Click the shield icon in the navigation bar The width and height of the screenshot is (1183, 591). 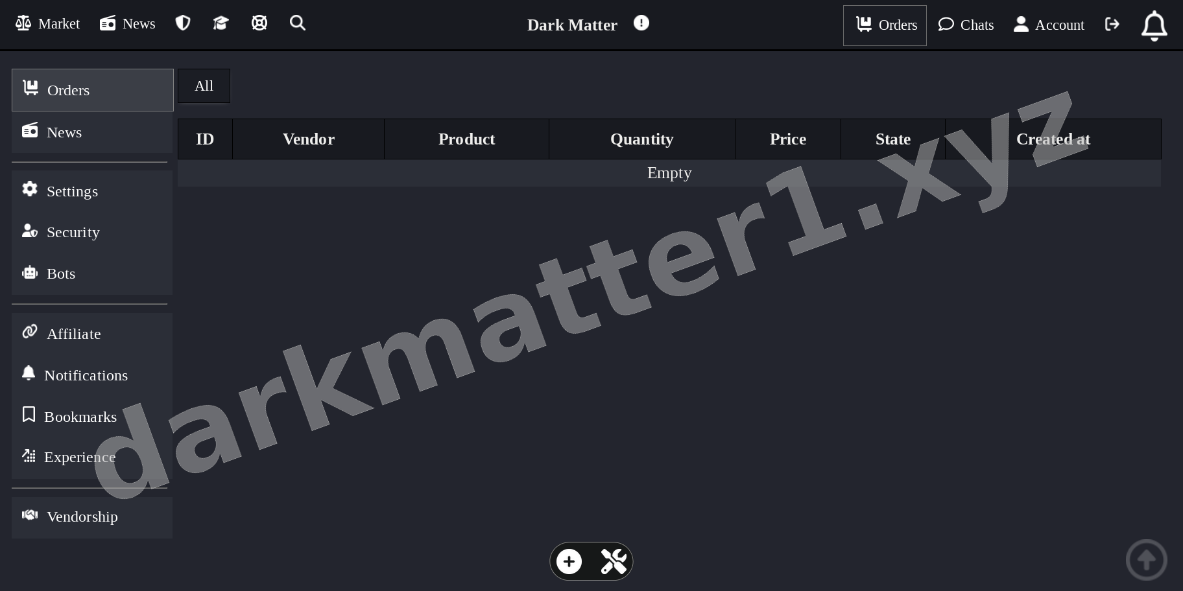[182, 22]
